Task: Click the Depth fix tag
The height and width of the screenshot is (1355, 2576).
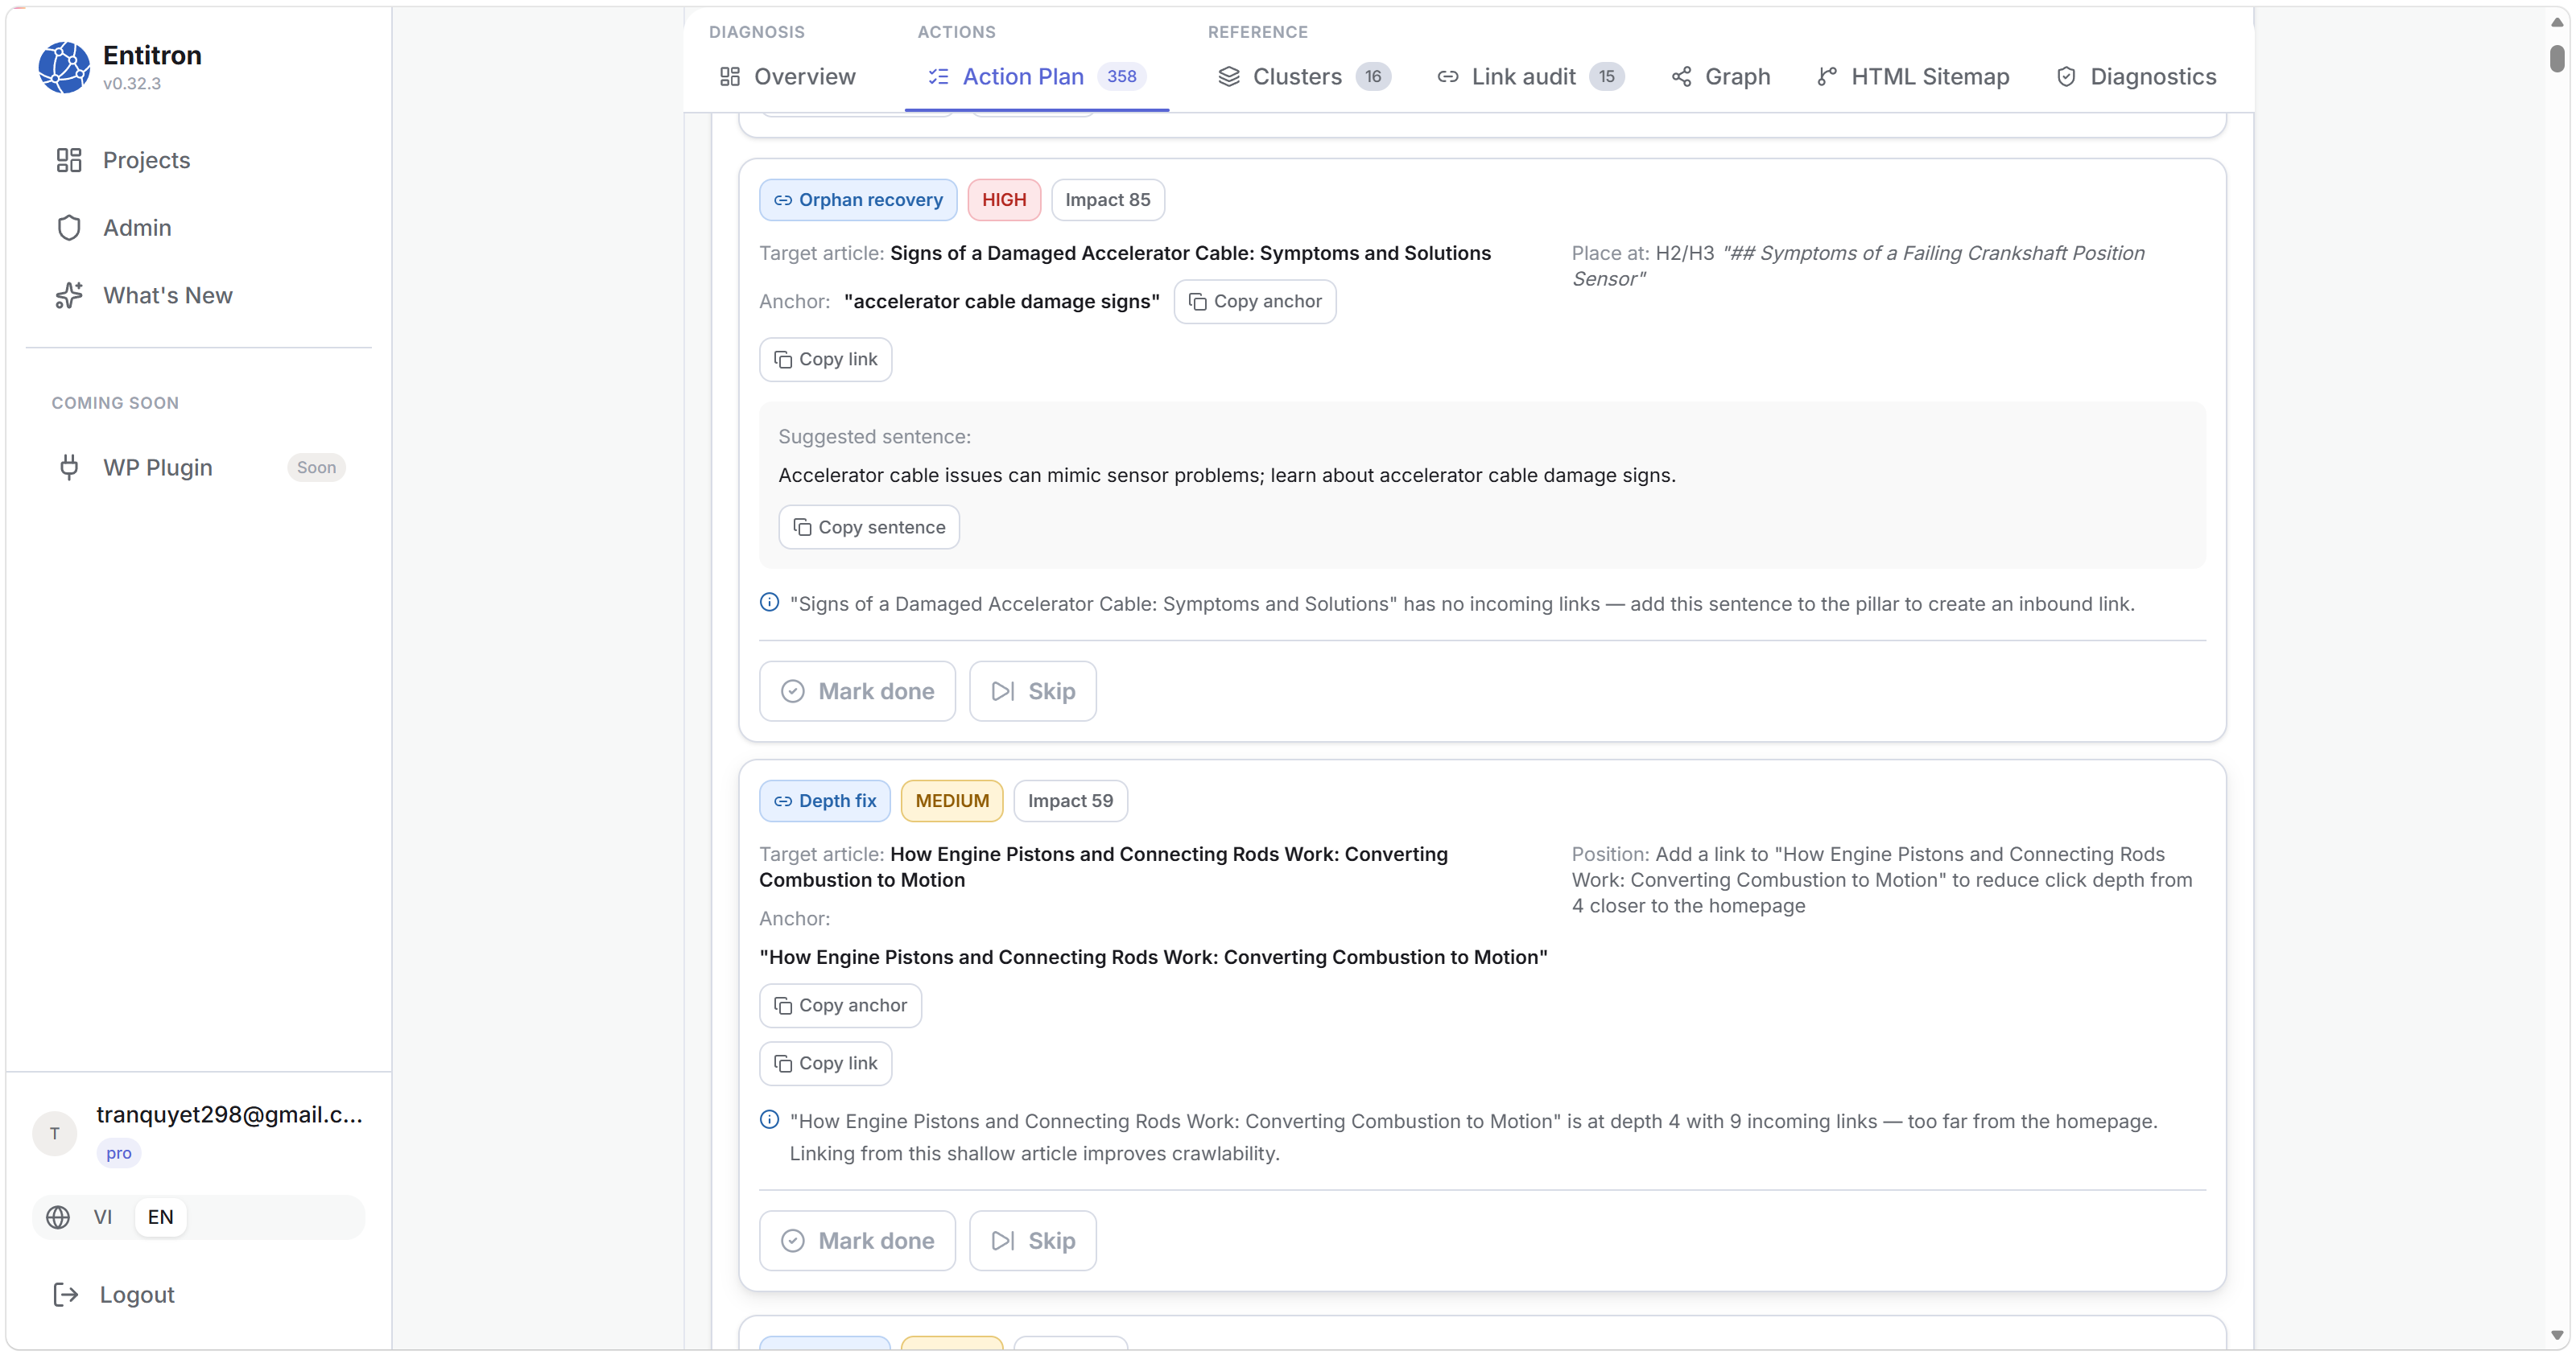Action: tap(825, 801)
